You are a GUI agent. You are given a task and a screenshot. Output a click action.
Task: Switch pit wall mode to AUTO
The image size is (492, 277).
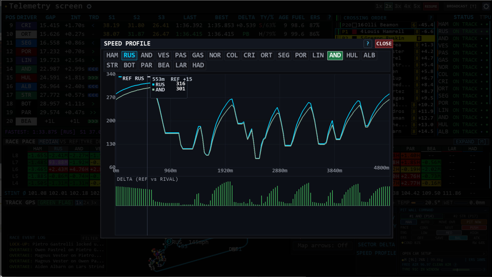[425, 222]
